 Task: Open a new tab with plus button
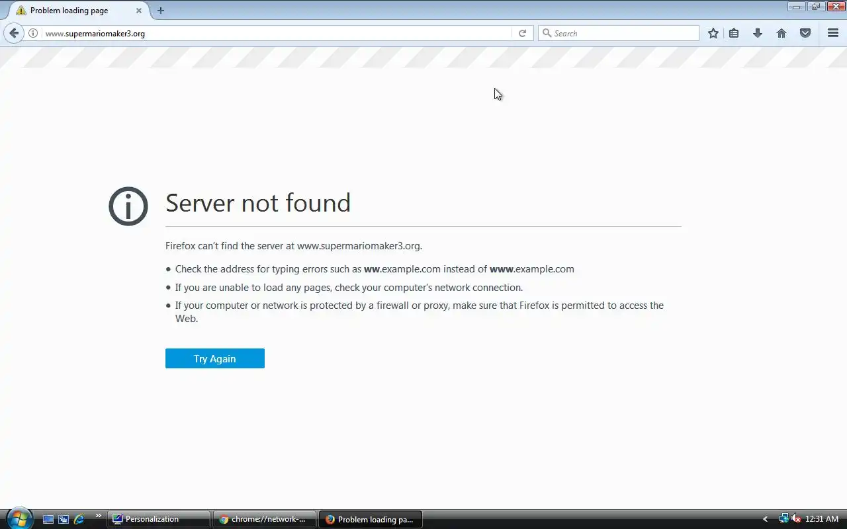coord(161,11)
